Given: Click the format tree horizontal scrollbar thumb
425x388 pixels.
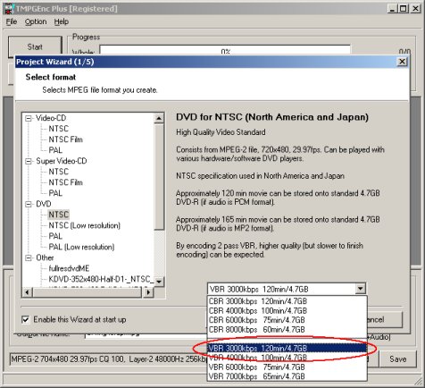Looking at the screenshot, I should (87, 292).
